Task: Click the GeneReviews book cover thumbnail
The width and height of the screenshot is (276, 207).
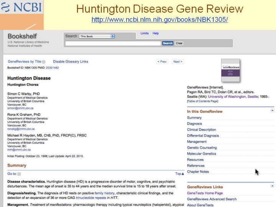Action: pyautogui.click(x=230, y=70)
